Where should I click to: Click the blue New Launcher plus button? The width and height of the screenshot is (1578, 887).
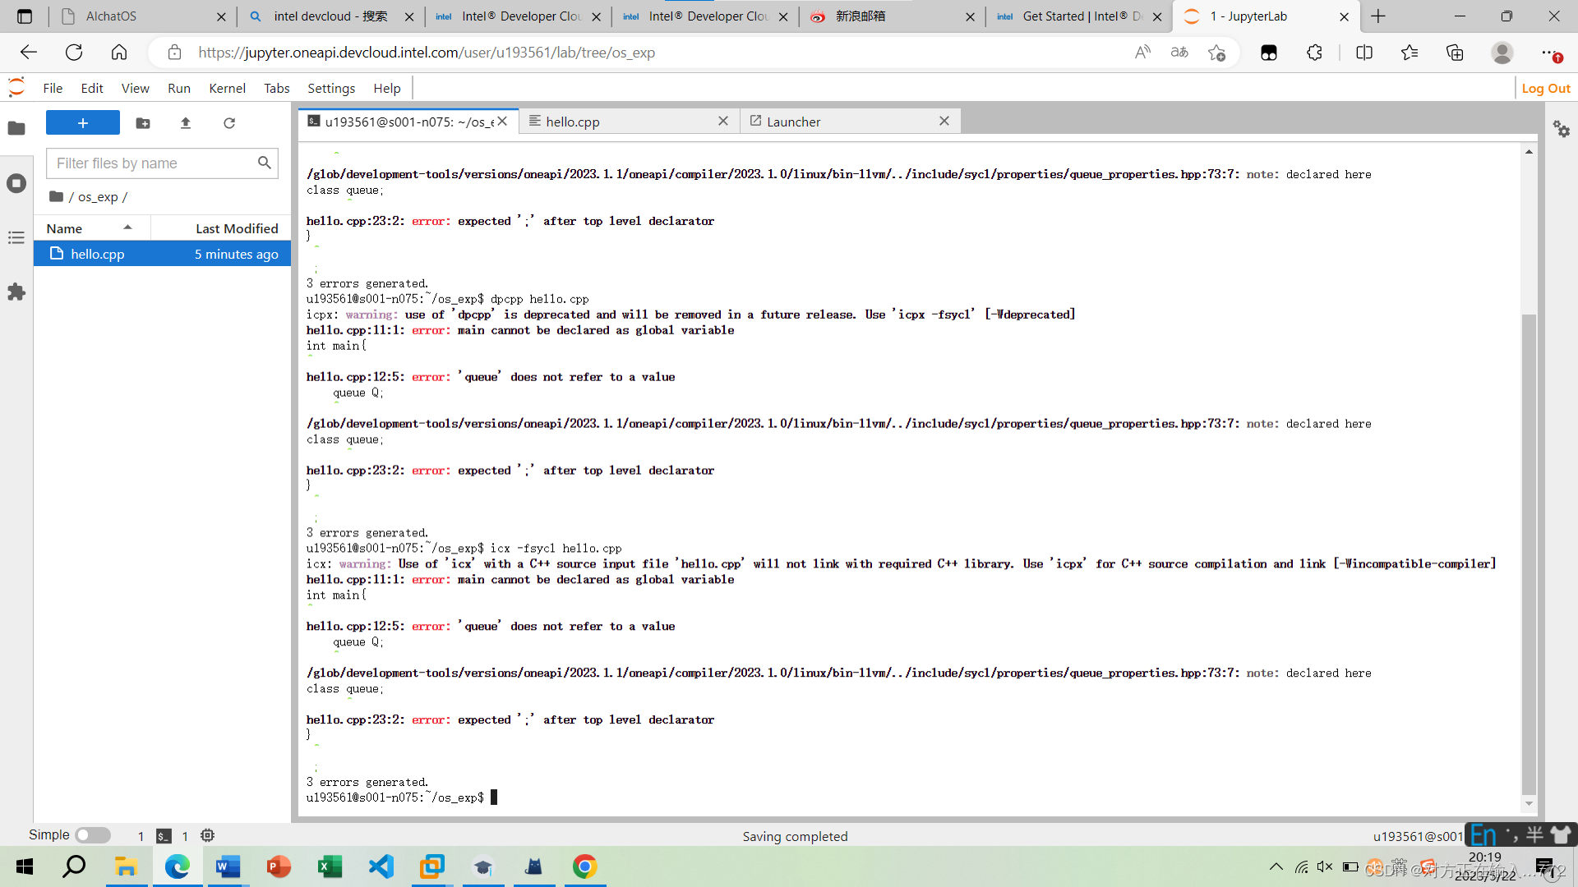tap(82, 123)
